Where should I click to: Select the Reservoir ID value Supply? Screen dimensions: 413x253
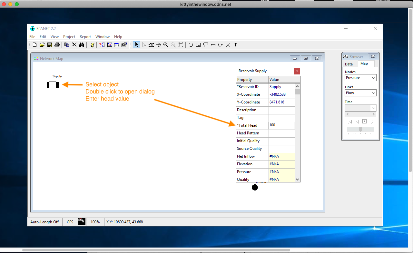[281, 87]
